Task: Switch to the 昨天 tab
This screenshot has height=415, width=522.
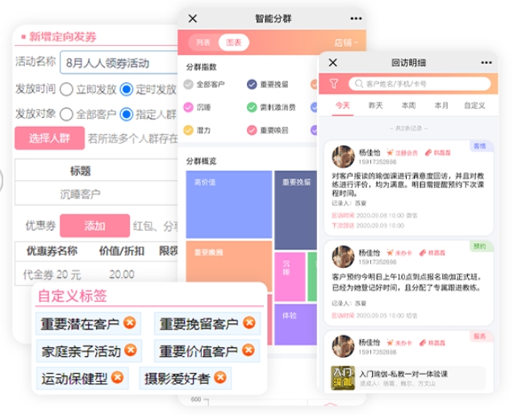Action: tap(375, 106)
